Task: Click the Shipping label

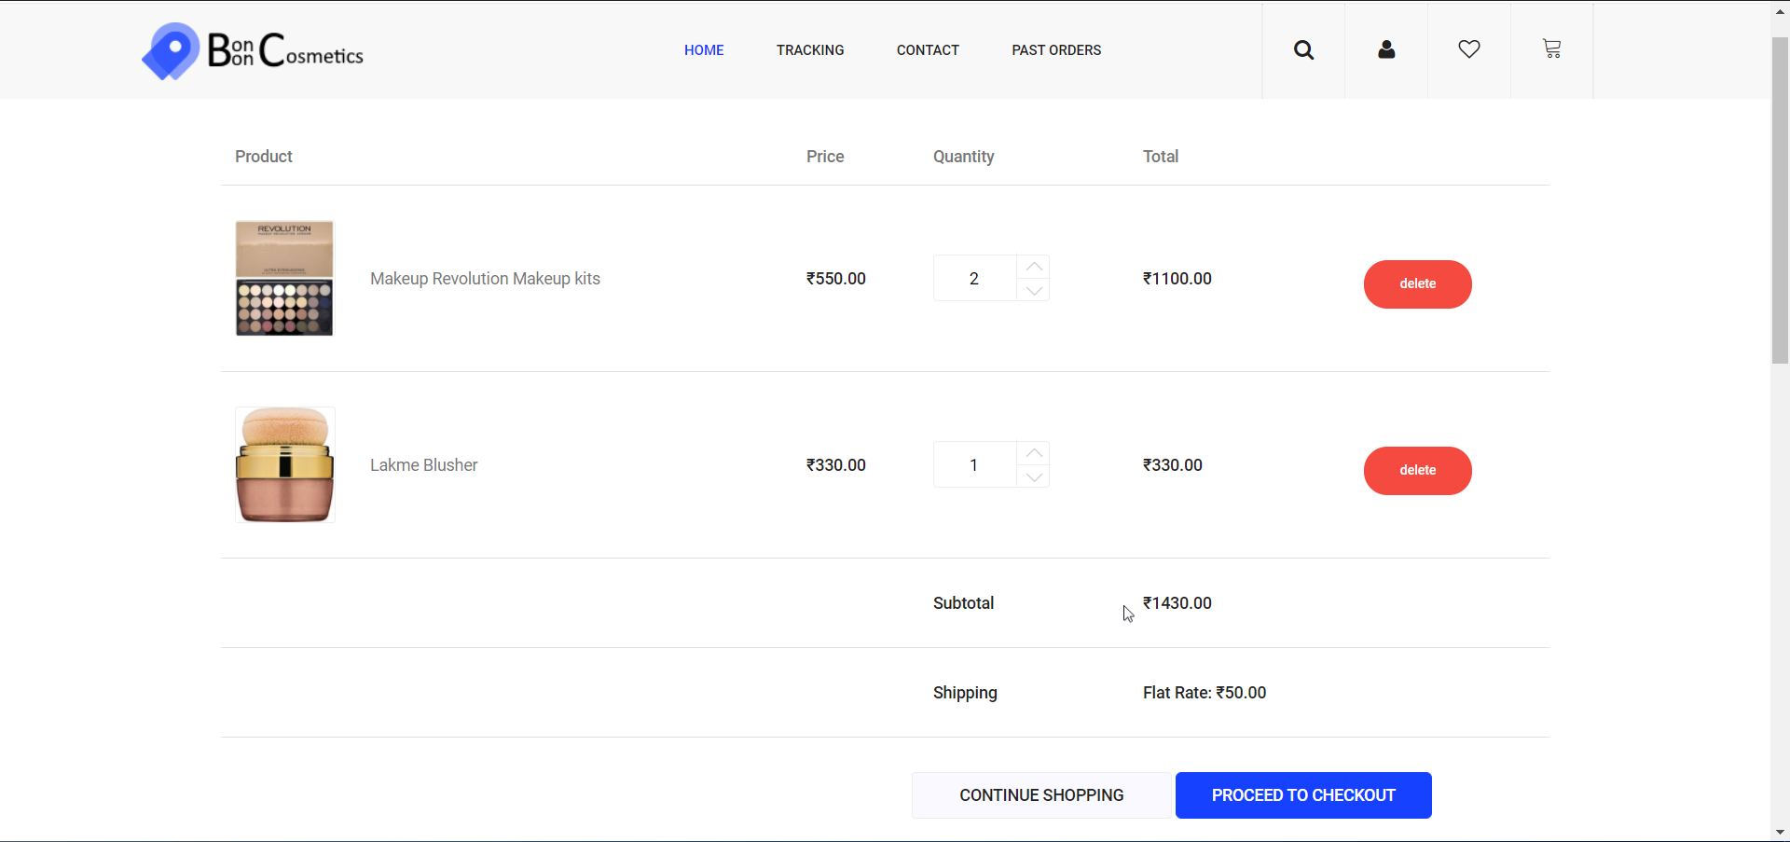Action: (965, 693)
